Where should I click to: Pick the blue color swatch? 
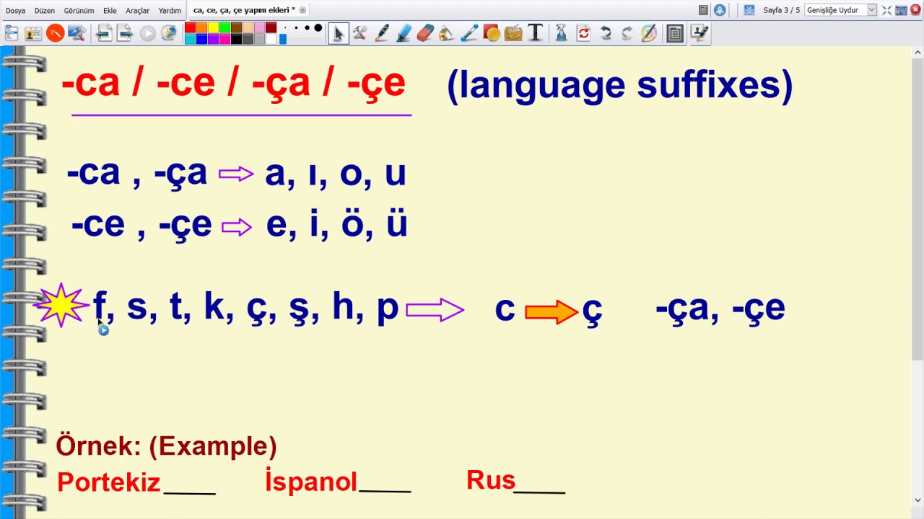coord(201,39)
